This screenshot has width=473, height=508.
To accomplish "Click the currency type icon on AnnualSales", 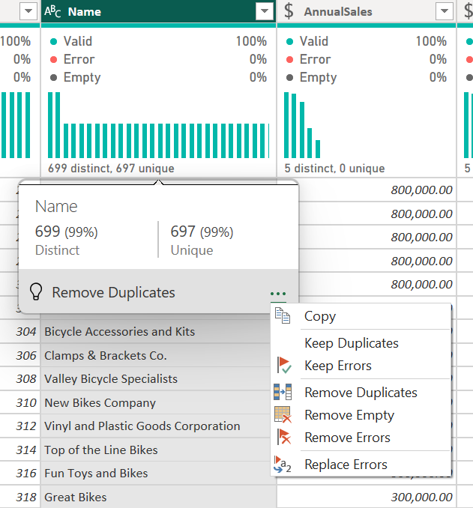I will (x=289, y=11).
